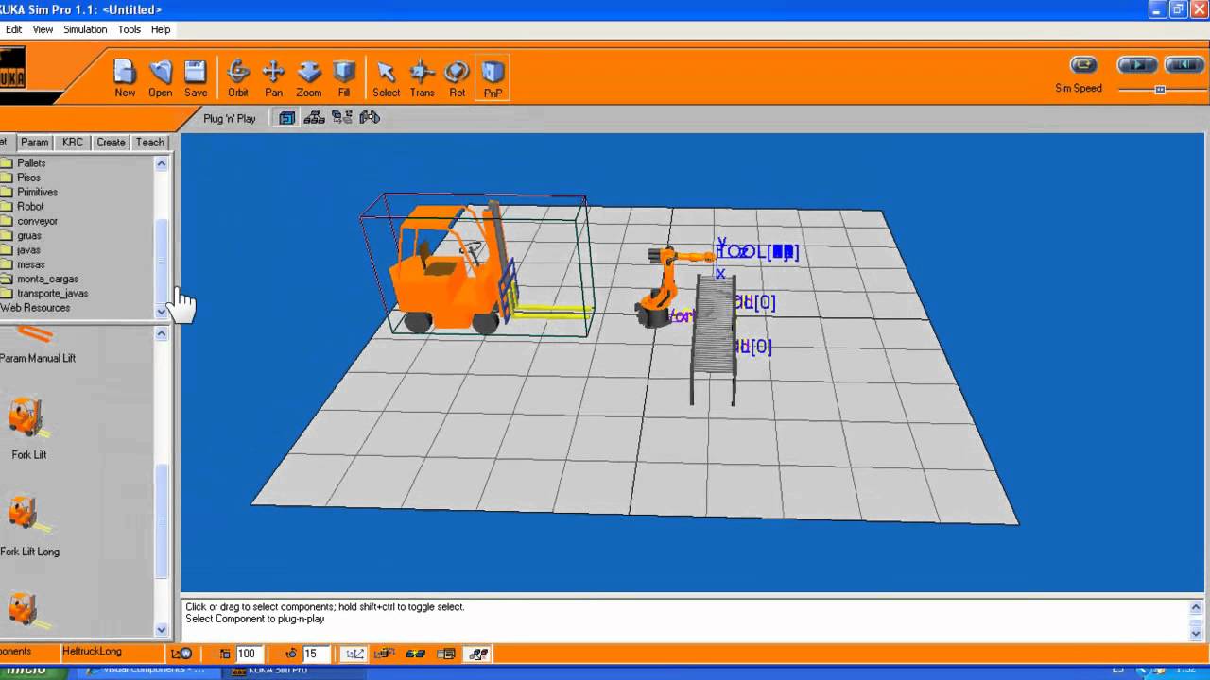The image size is (1210, 680).
Task: Toggle the coordinate frame display icon
Action: [x=354, y=654]
